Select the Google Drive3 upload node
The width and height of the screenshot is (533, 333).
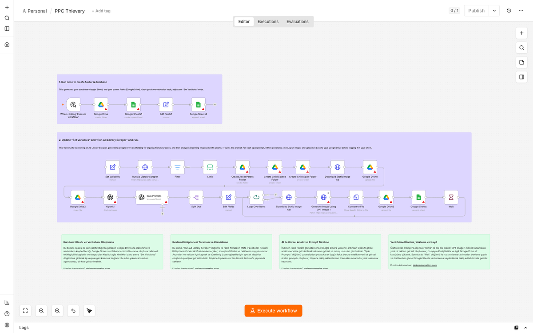pyautogui.click(x=386, y=198)
